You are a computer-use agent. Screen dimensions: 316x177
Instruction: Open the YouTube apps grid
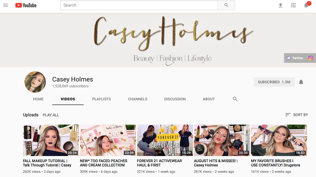pos(293,5)
